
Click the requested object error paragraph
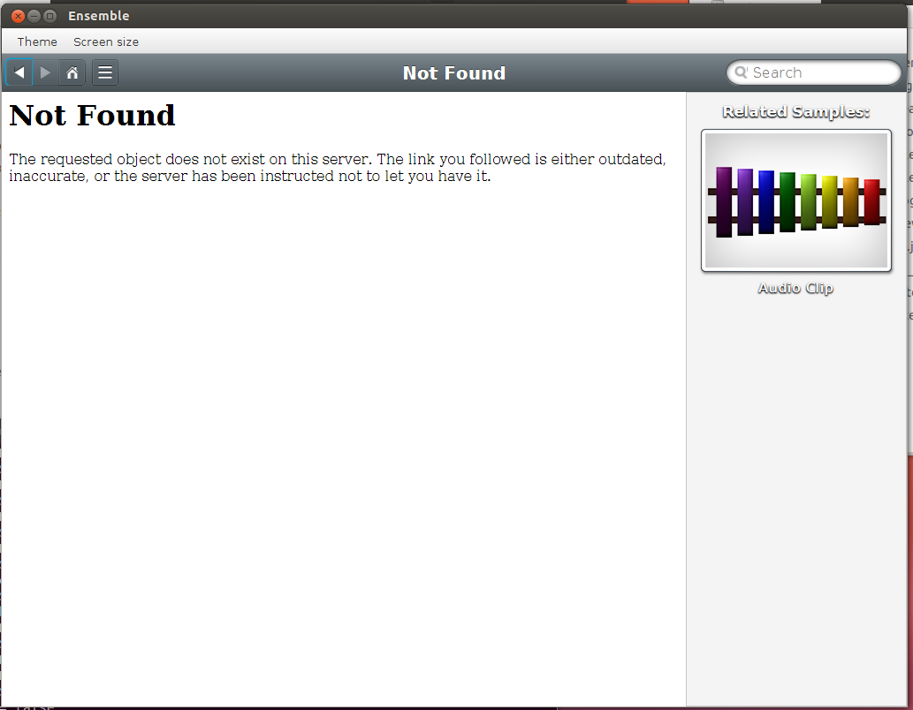point(336,168)
